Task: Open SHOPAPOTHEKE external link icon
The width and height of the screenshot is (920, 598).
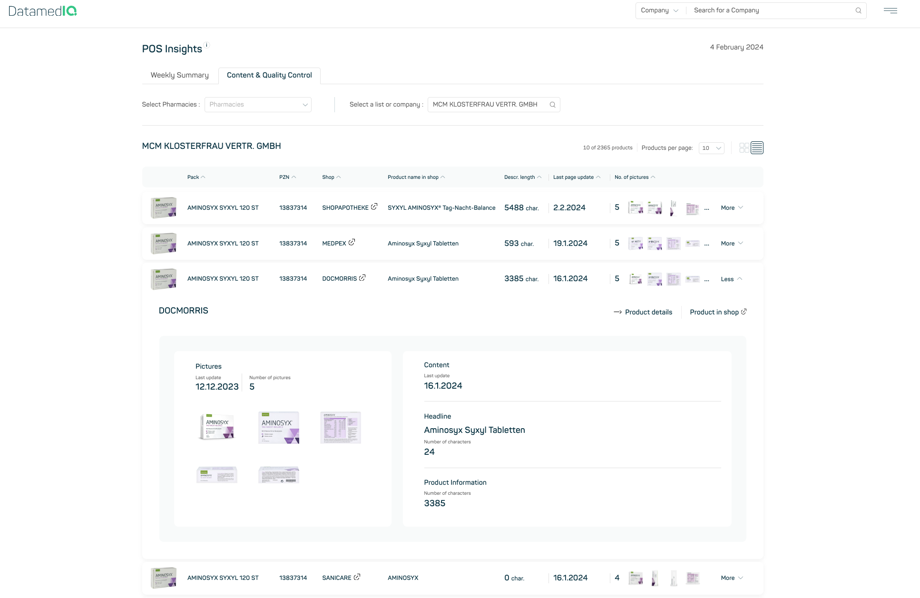Action: click(x=374, y=206)
